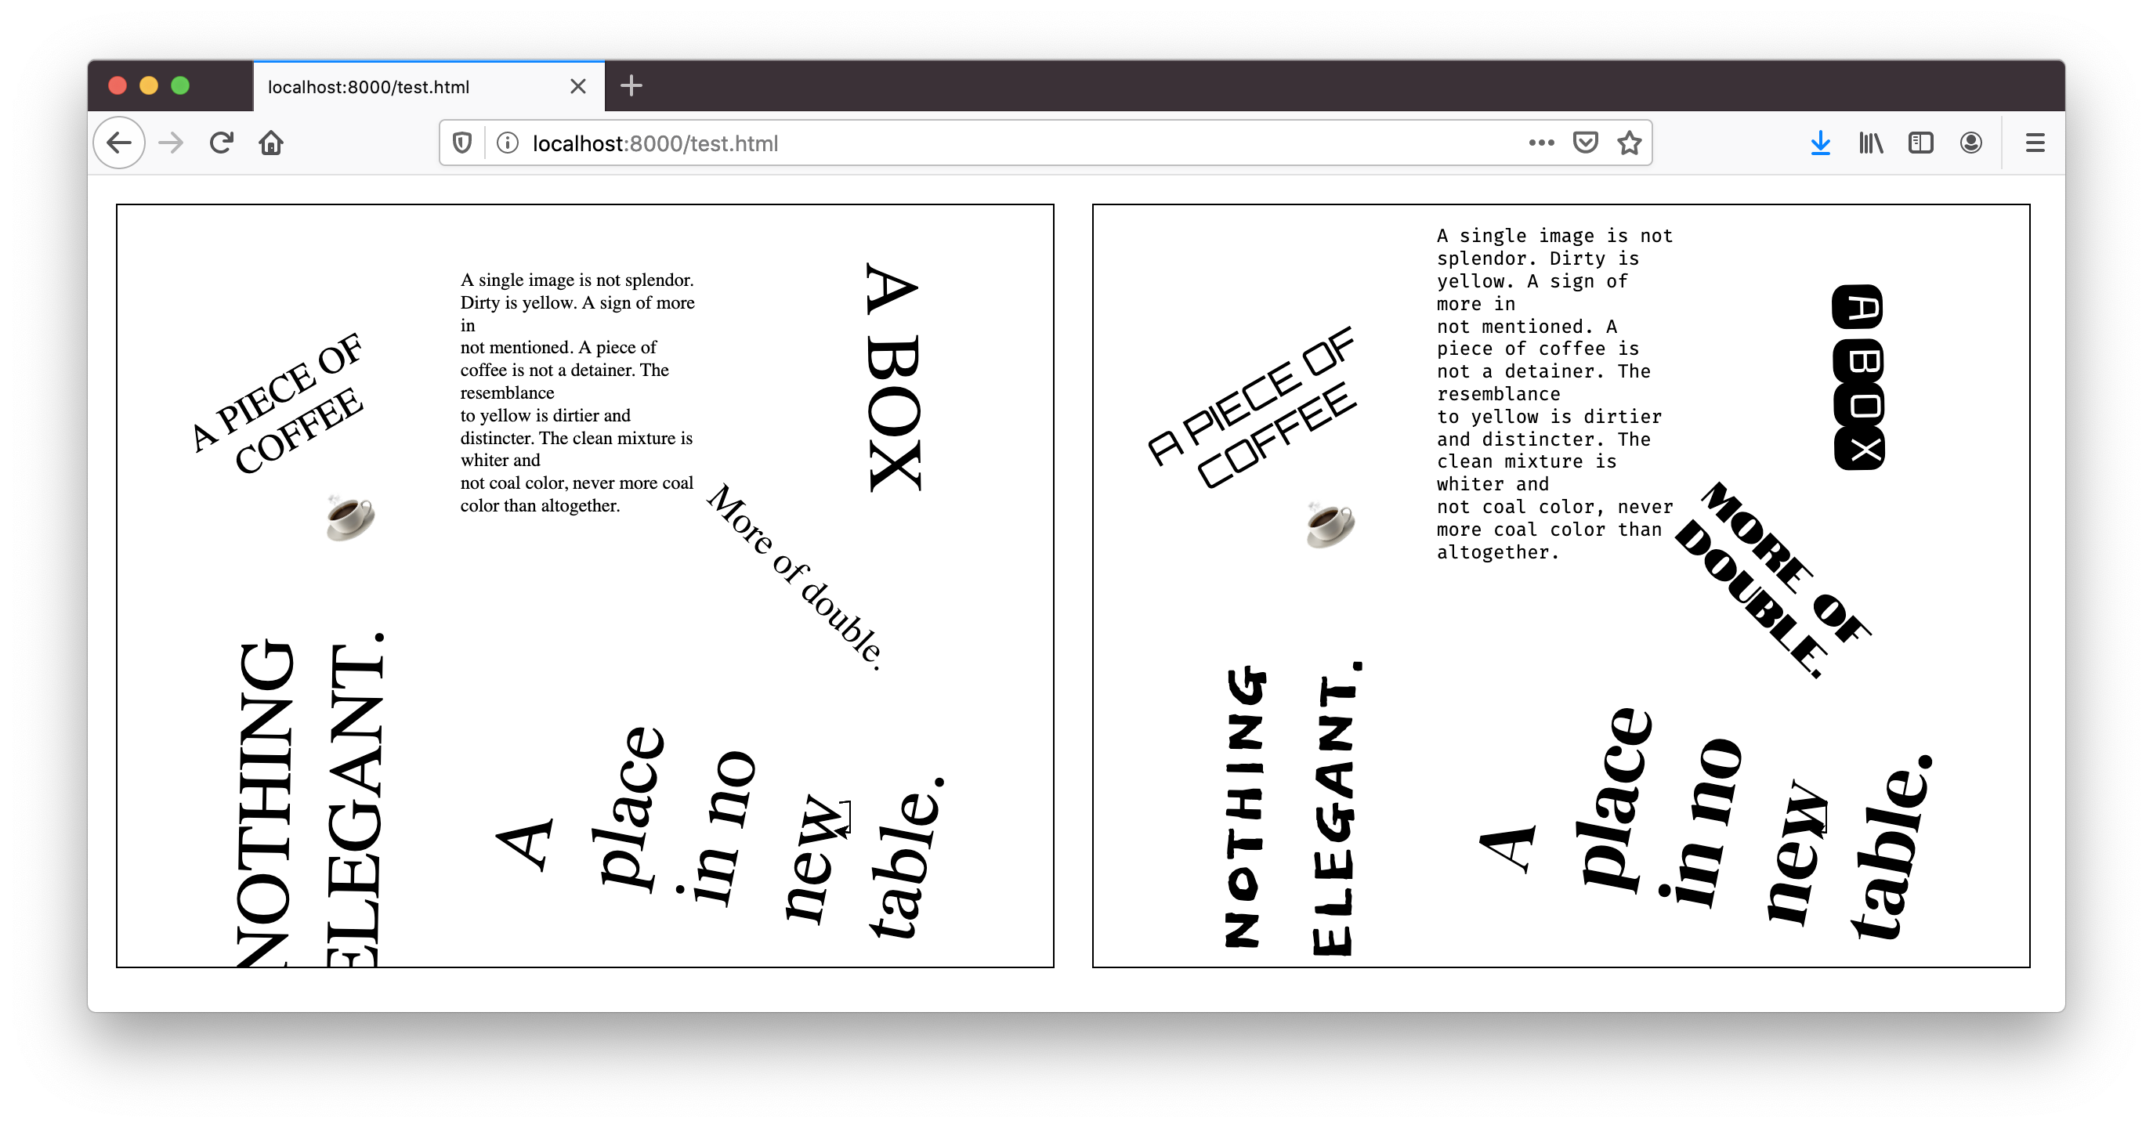The height and width of the screenshot is (1128, 2153).
Task: Reload the current page
Action: (x=221, y=143)
